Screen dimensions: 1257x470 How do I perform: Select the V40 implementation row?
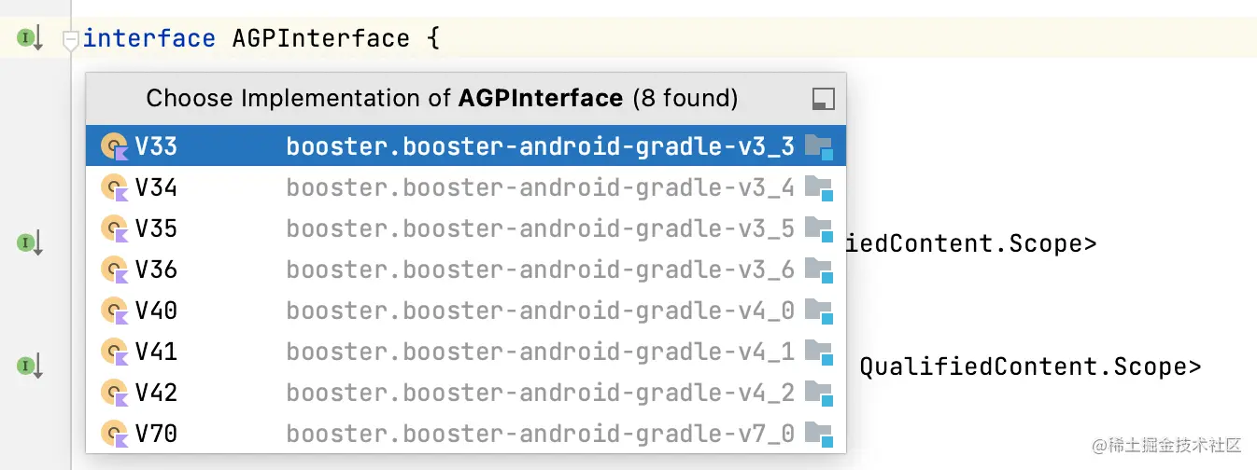(x=466, y=311)
